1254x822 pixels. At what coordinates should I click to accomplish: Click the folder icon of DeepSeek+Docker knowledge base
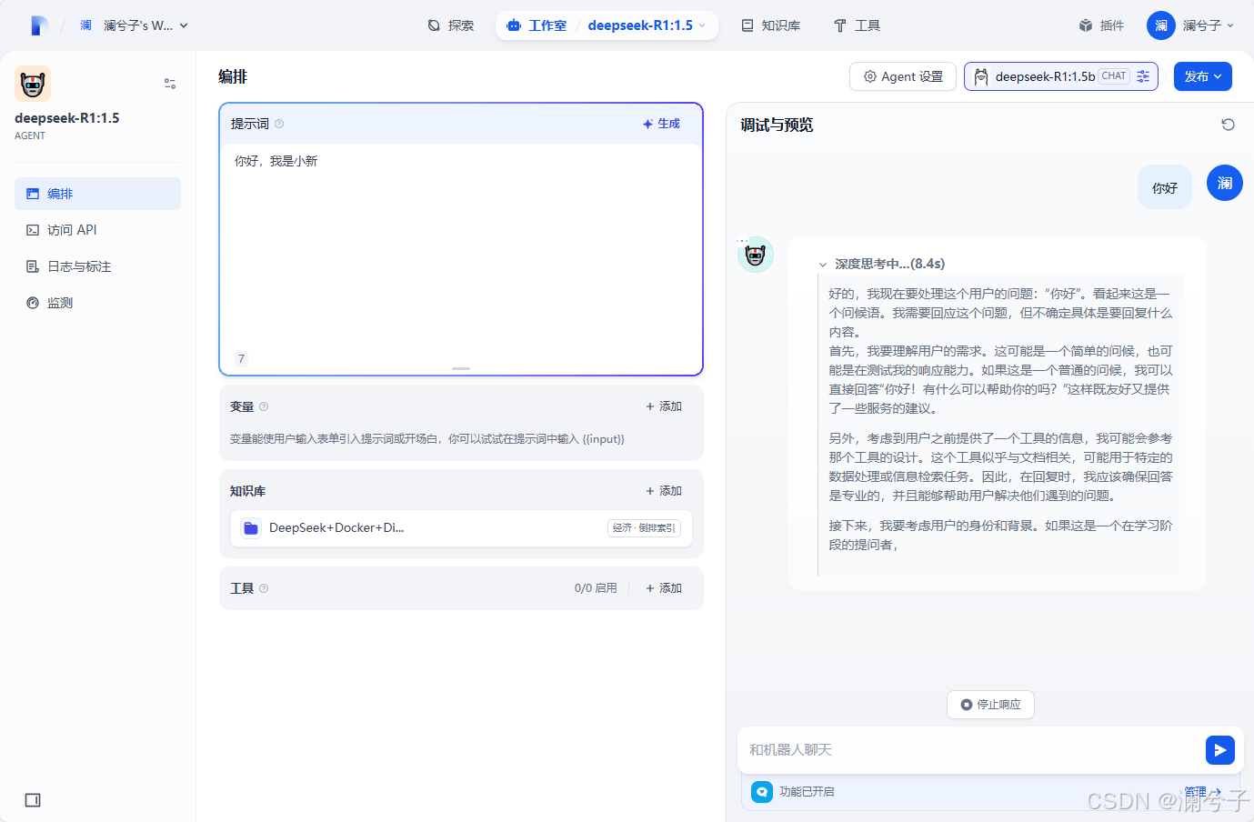click(251, 528)
